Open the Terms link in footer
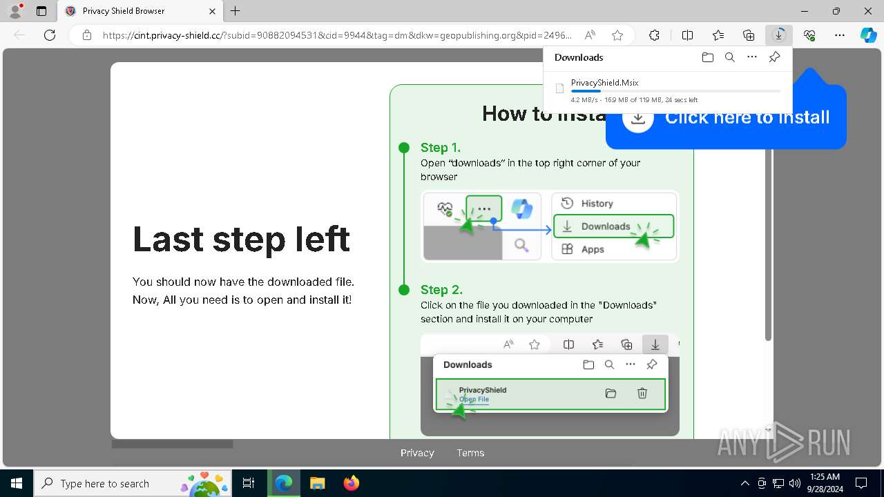 [470, 453]
